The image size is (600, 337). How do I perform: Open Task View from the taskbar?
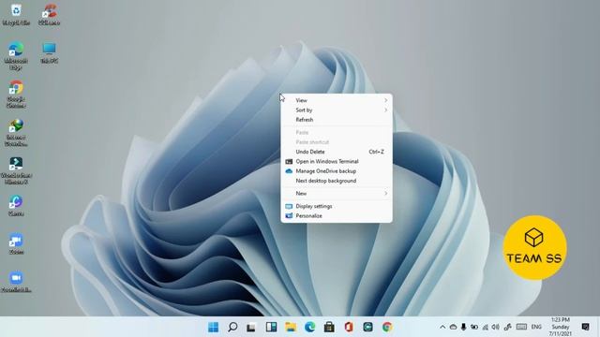click(x=251, y=327)
